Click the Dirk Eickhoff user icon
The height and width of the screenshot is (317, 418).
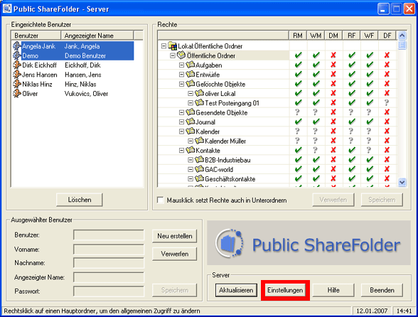[x=17, y=65]
